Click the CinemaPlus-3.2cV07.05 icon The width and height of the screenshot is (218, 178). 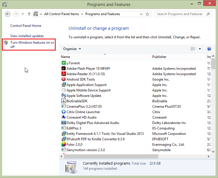click(x=63, y=106)
